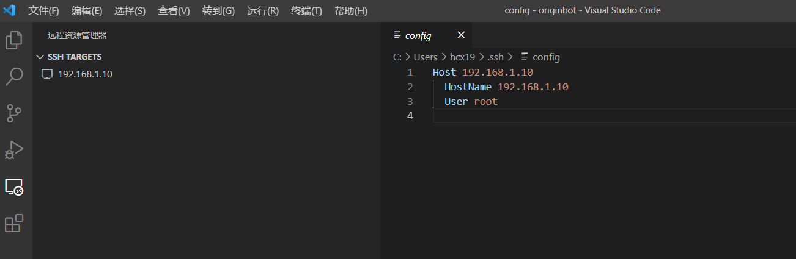Open the 查看(V) menu
This screenshot has width=796, height=259.
pos(174,11)
